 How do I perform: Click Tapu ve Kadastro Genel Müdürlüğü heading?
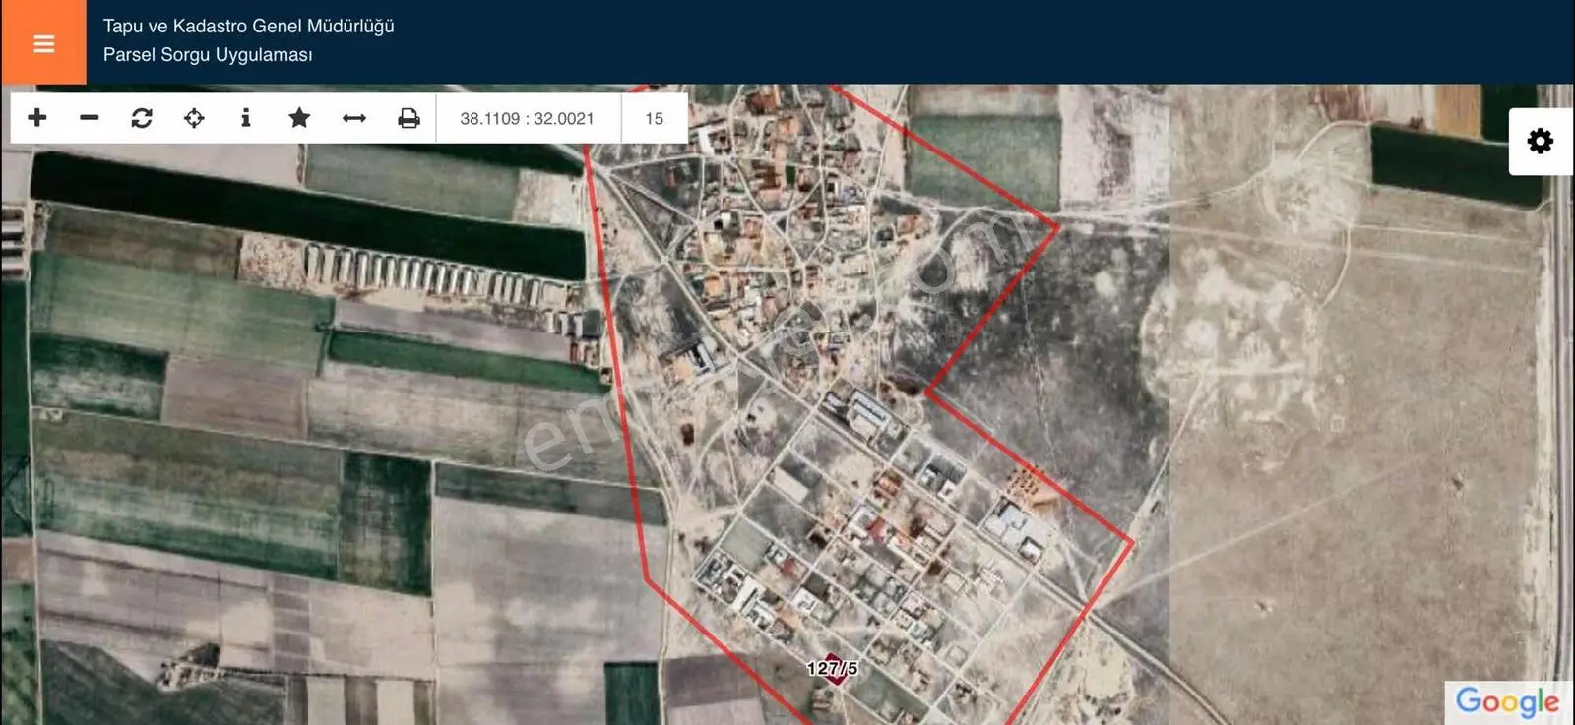pyautogui.click(x=249, y=27)
